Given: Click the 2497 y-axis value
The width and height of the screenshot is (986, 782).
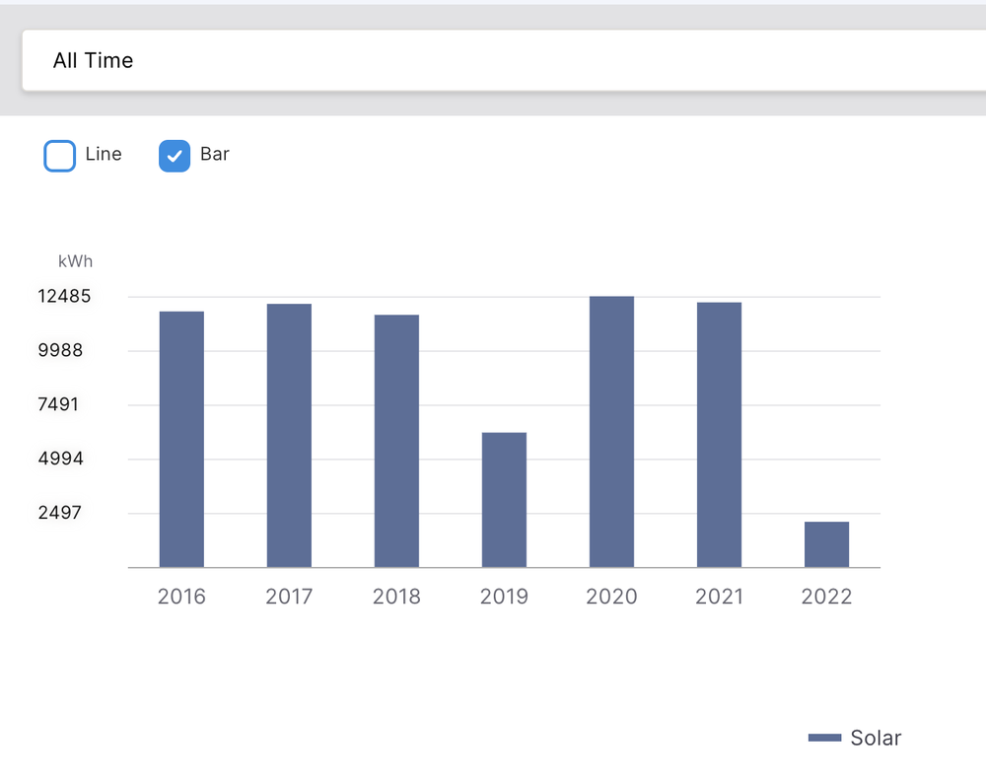Looking at the screenshot, I should [60, 513].
